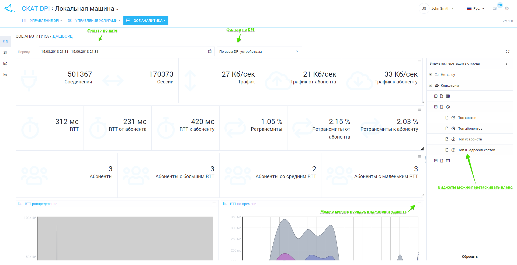Select the Топ абонентов widget item

470,129
